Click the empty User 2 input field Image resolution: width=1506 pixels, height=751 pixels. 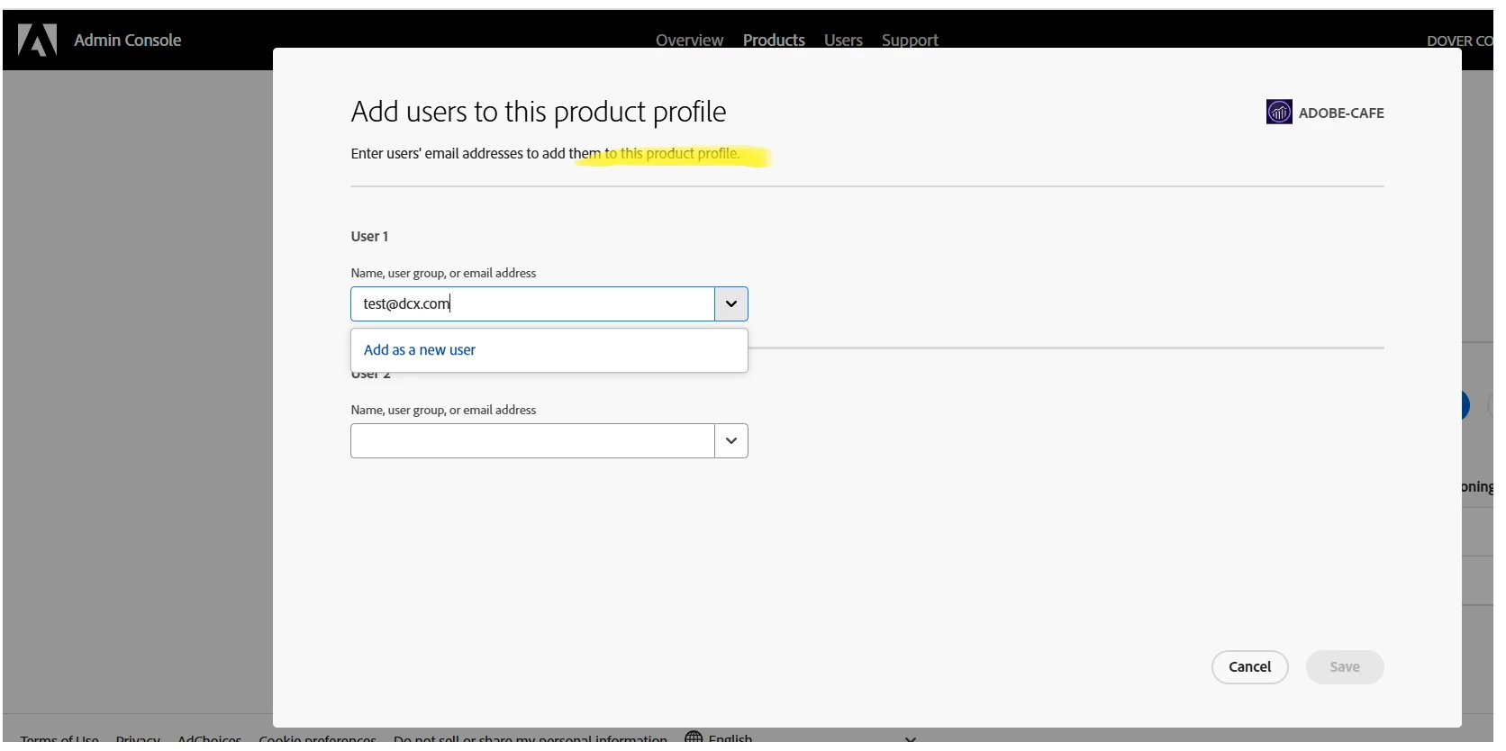[x=532, y=441]
